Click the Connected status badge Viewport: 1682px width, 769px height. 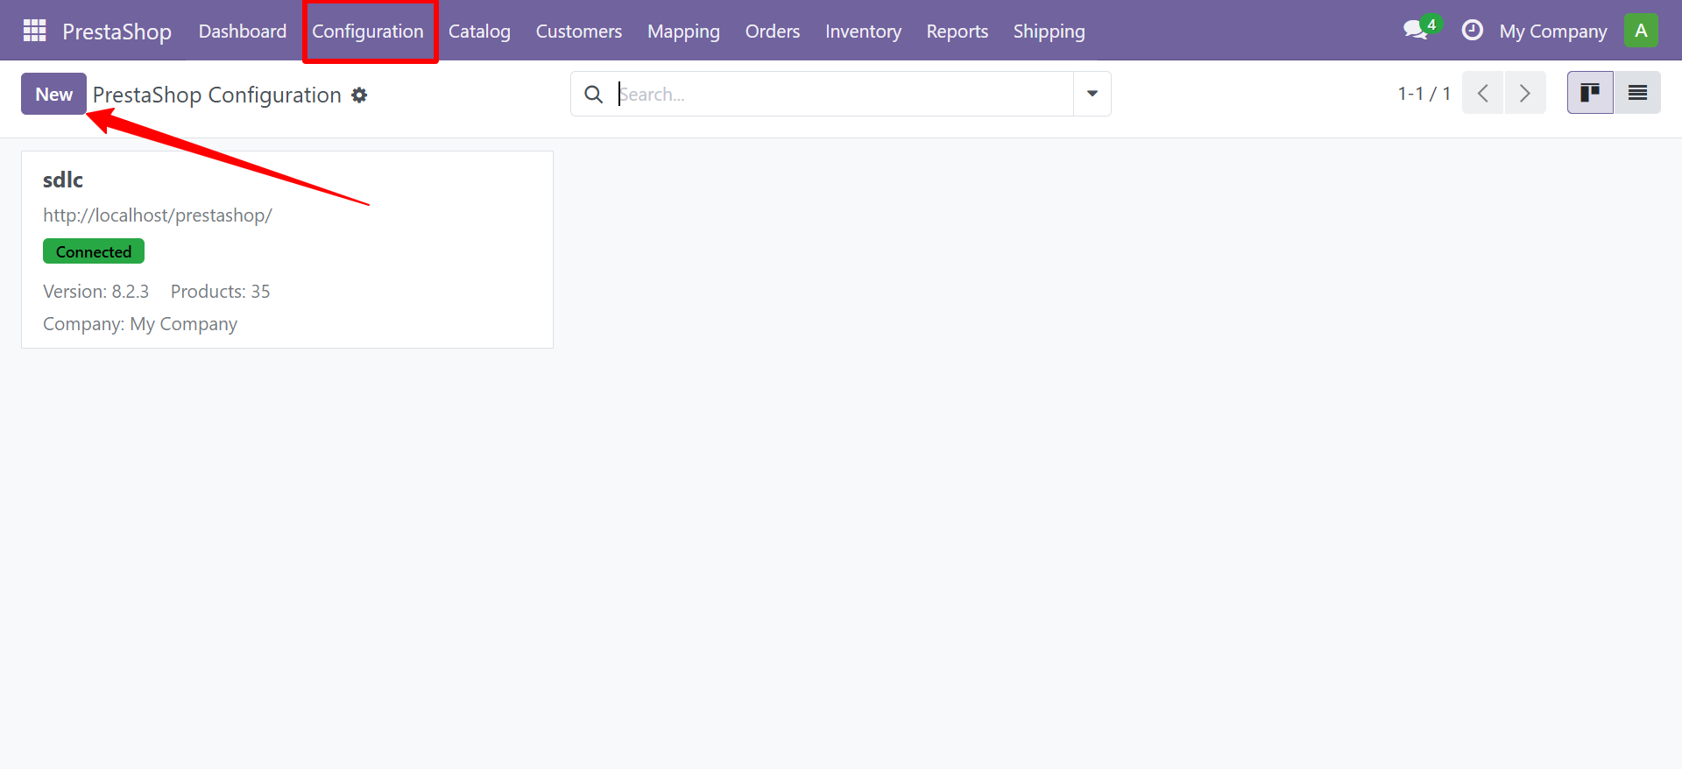94,251
